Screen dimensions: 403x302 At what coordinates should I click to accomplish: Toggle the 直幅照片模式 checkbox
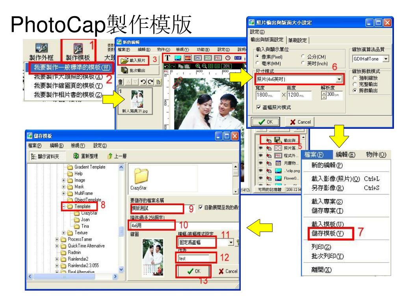coord(258,107)
